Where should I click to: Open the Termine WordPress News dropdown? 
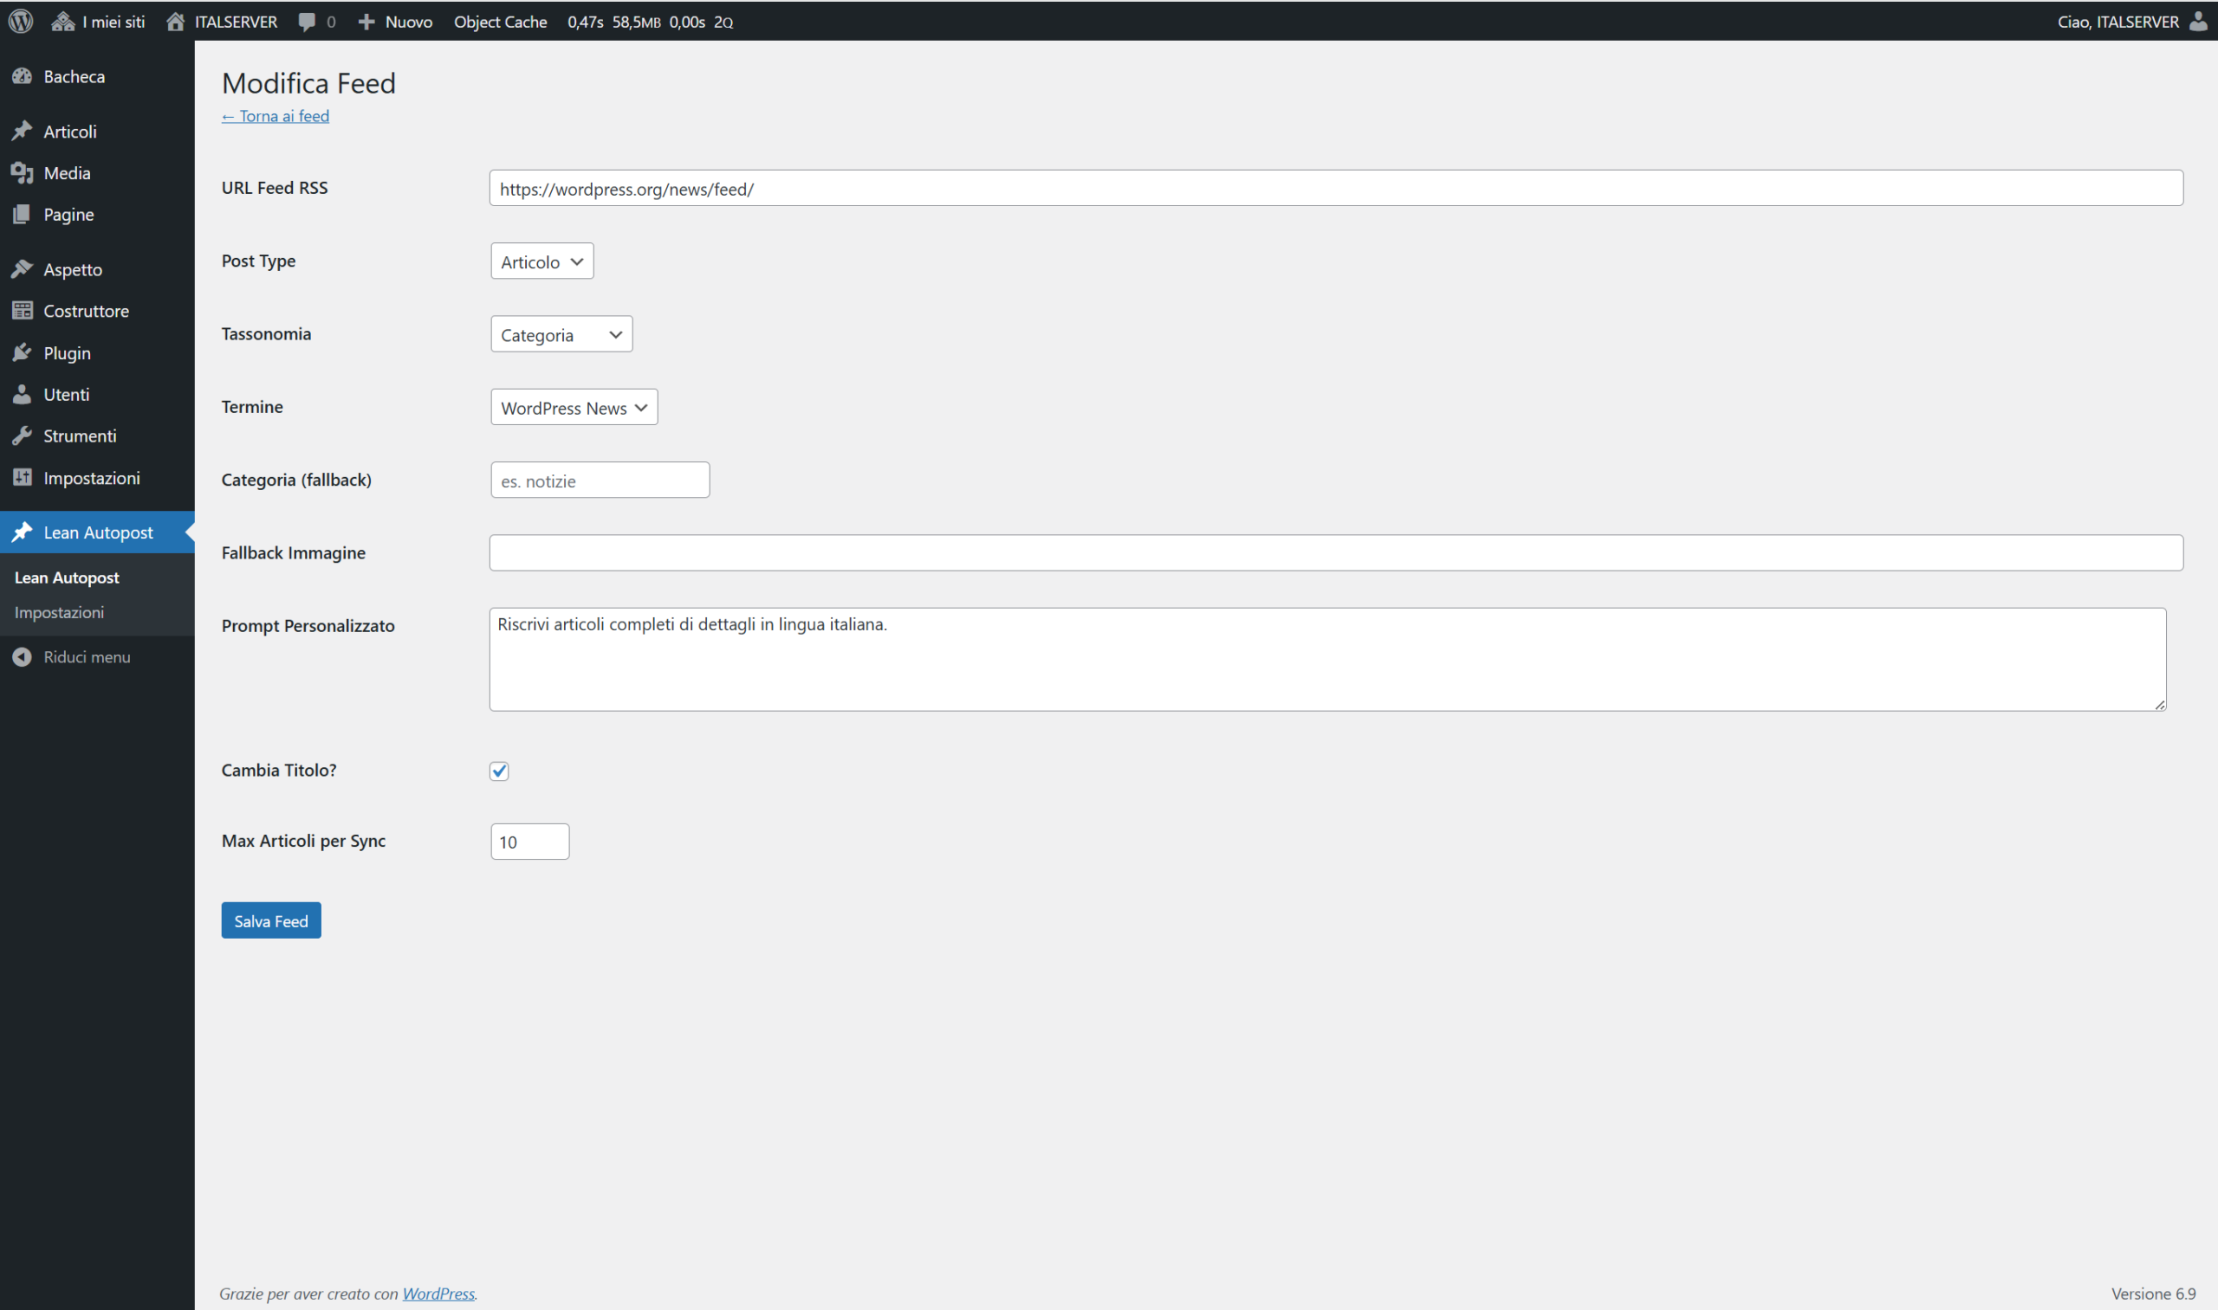click(574, 408)
